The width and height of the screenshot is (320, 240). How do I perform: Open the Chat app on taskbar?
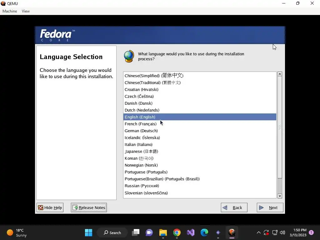(x=149, y=232)
